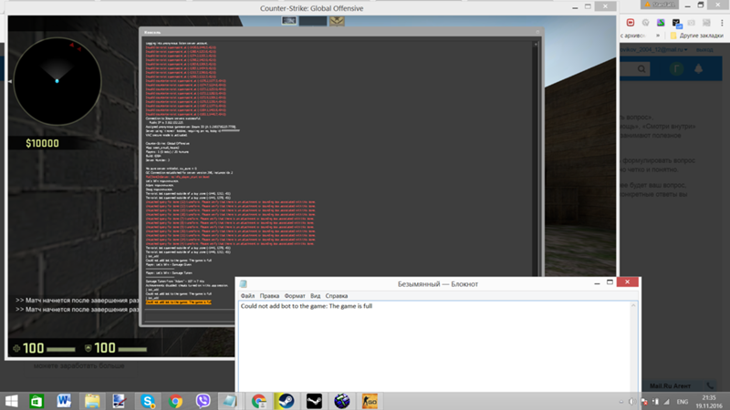
Task: Click the network signal tray icon
Action: coord(667,402)
